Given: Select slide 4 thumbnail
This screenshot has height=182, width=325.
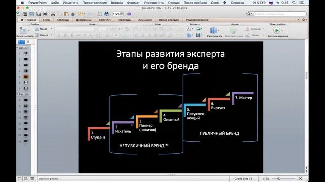Looking at the screenshot, I should tap(26, 71).
